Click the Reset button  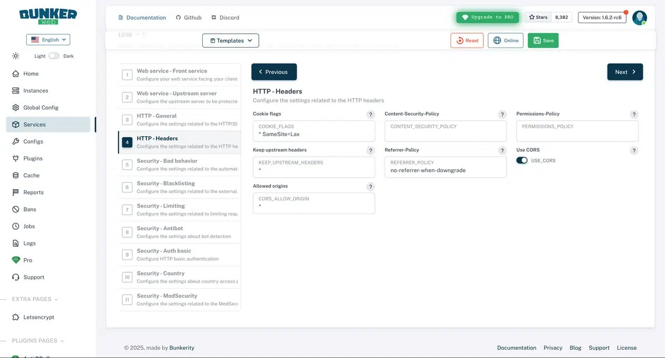click(467, 40)
